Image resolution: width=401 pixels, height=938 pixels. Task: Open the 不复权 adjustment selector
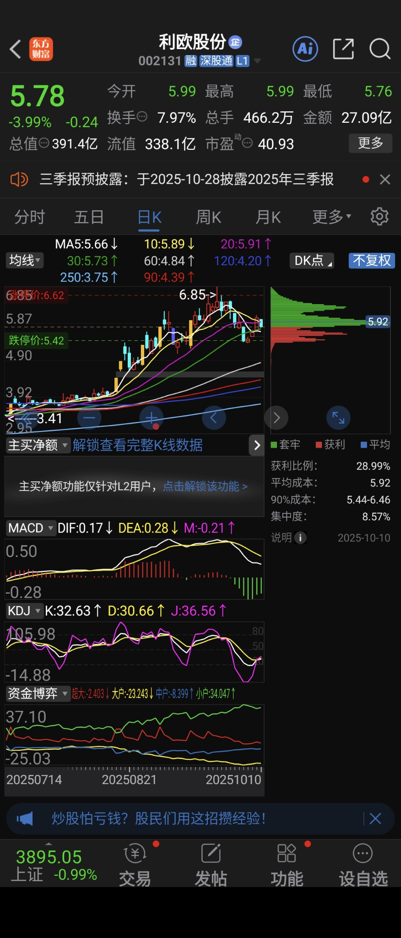(372, 261)
